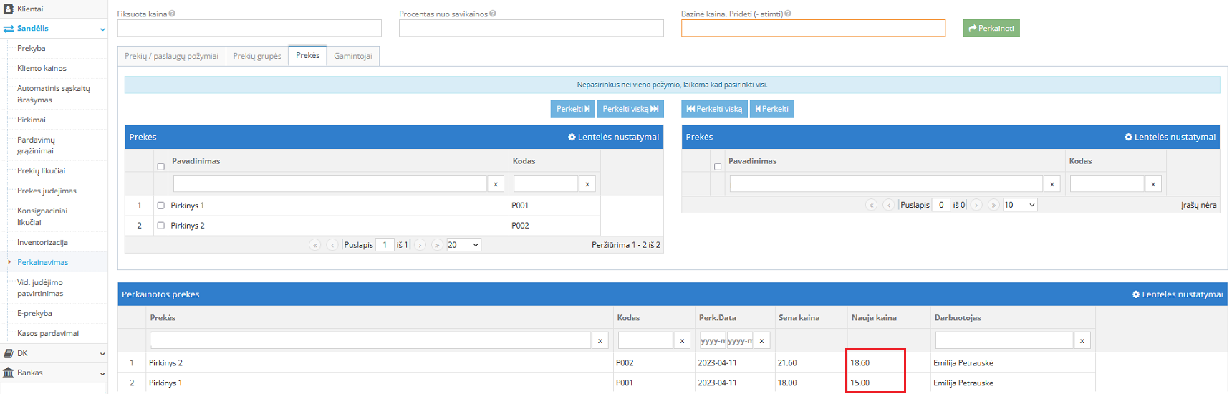Screen dimensions: 1232x394
Task: Open Lentelės nustatymai gear in Perkainotos prekės
Action: pyautogui.click(x=1178, y=294)
